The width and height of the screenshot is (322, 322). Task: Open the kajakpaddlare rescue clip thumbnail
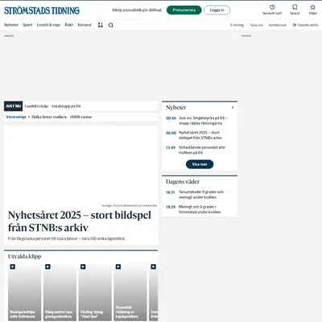[x=130, y=292]
